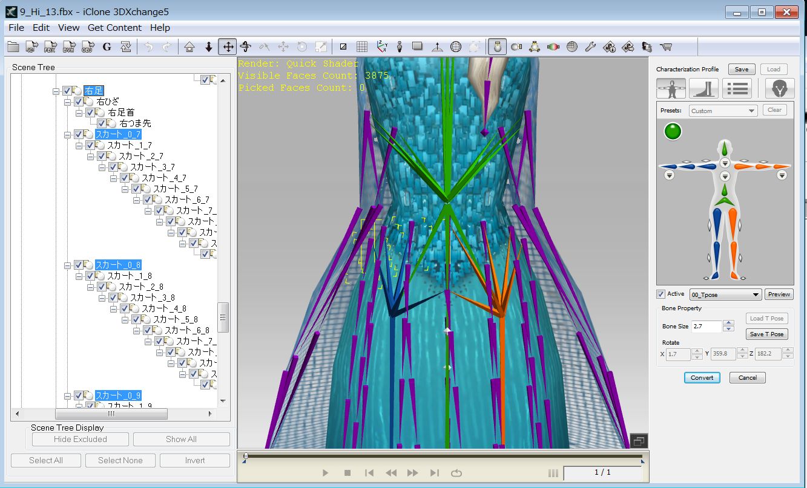Screen dimensions: 807x488
Task: Uncheck the スカート_0_8 checkbox
Action: [x=79, y=265]
